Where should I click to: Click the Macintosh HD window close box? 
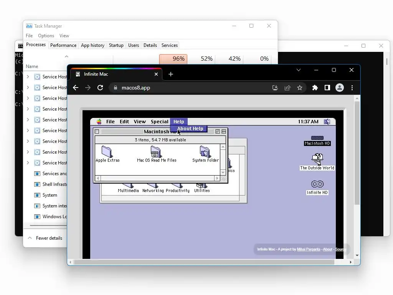(x=97, y=131)
